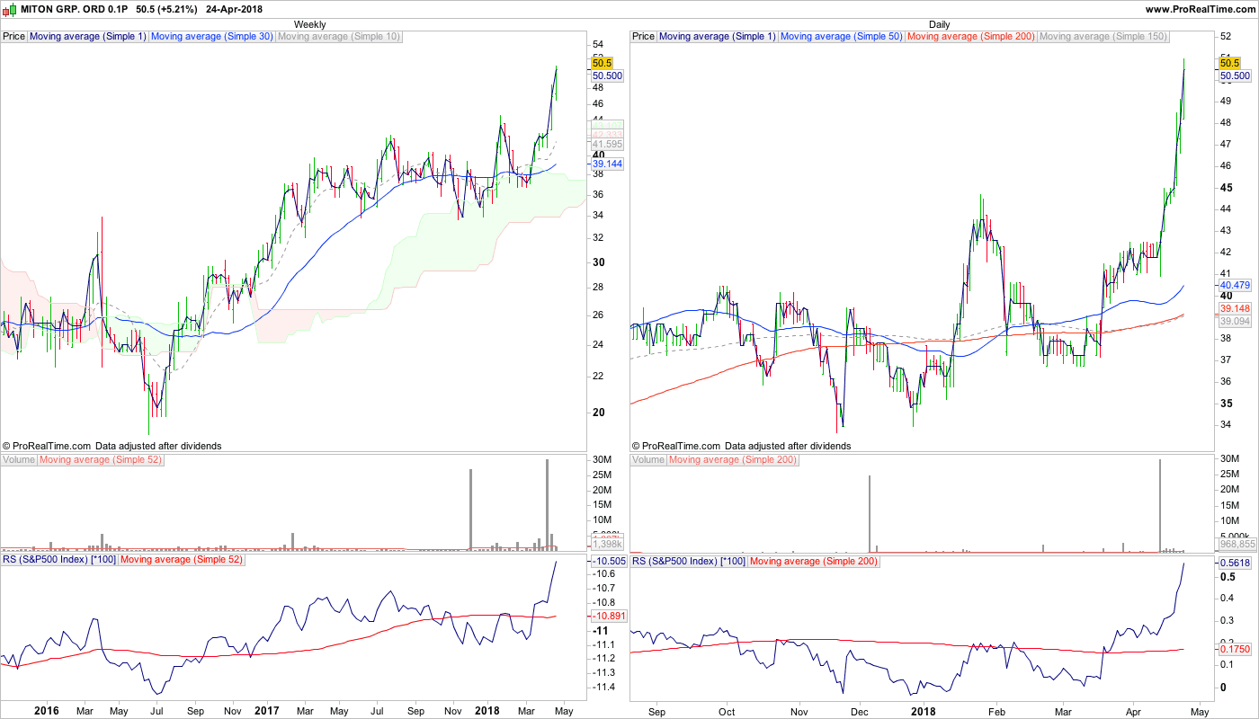Click the Weekly Volume indicator label

[x=19, y=460]
